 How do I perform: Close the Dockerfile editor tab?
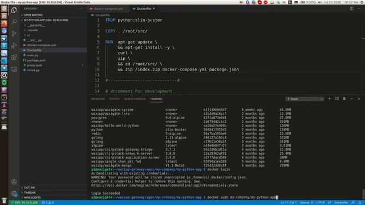[x=154, y=9]
